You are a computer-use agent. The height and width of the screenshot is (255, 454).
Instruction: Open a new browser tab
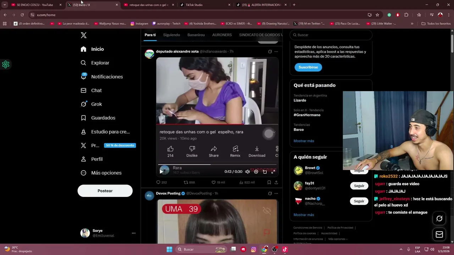coord(294,5)
